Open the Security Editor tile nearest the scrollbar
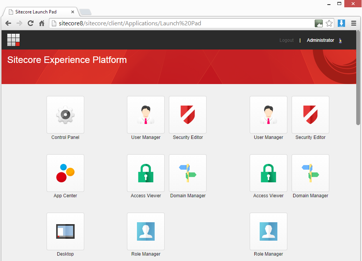Viewport: 362px width, 261px height. [310, 115]
